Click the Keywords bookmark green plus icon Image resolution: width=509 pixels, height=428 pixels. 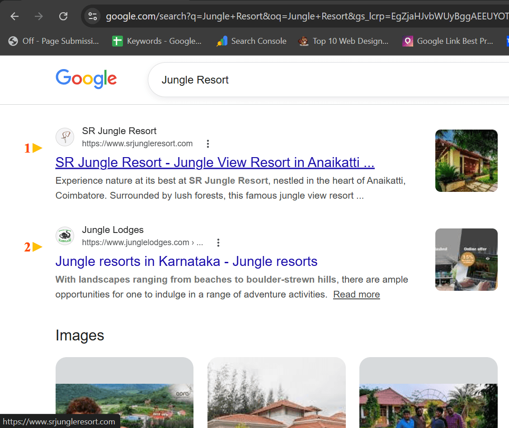[x=117, y=41]
